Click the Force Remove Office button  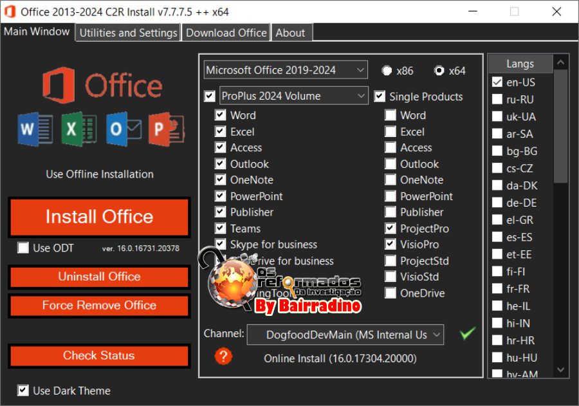99,306
